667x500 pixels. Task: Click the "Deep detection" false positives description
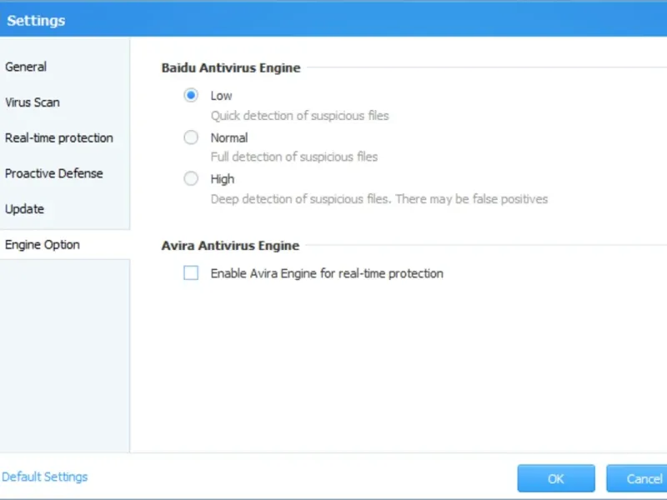[379, 199]
